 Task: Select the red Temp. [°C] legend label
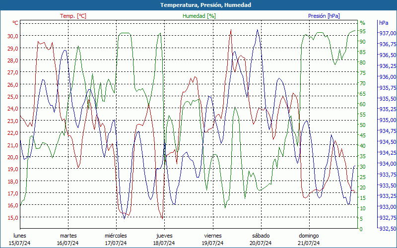[73, 16]
